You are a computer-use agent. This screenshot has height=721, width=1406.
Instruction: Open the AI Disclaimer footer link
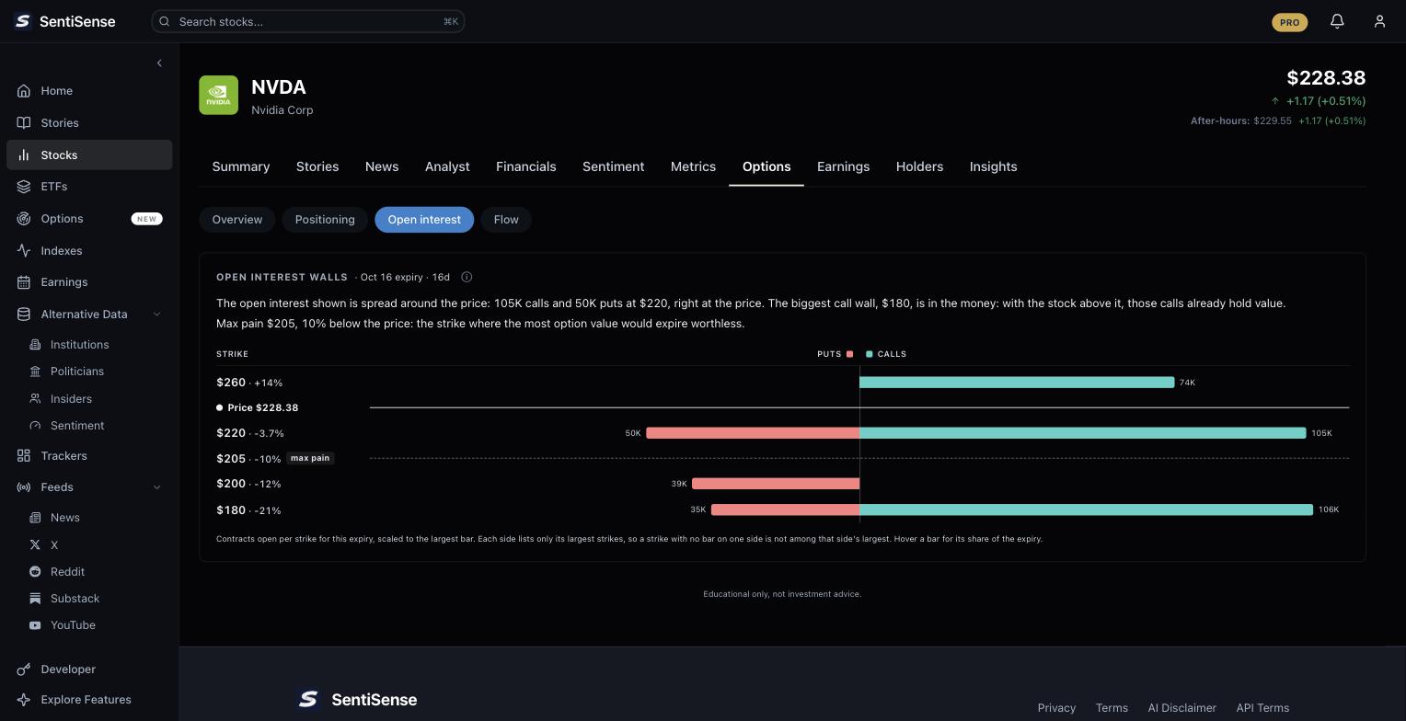[x=1181, y=708]
